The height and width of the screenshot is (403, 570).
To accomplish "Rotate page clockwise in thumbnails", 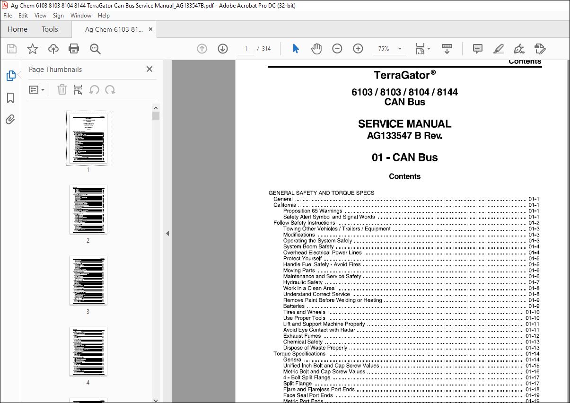I will click(x=110, y=89).
